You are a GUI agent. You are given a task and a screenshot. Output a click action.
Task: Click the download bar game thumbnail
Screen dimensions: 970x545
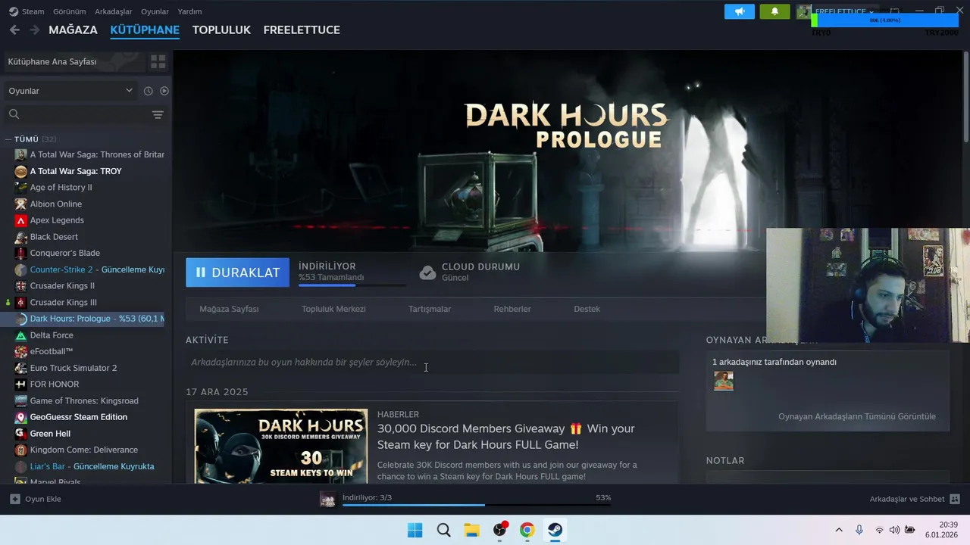(327, 499)
